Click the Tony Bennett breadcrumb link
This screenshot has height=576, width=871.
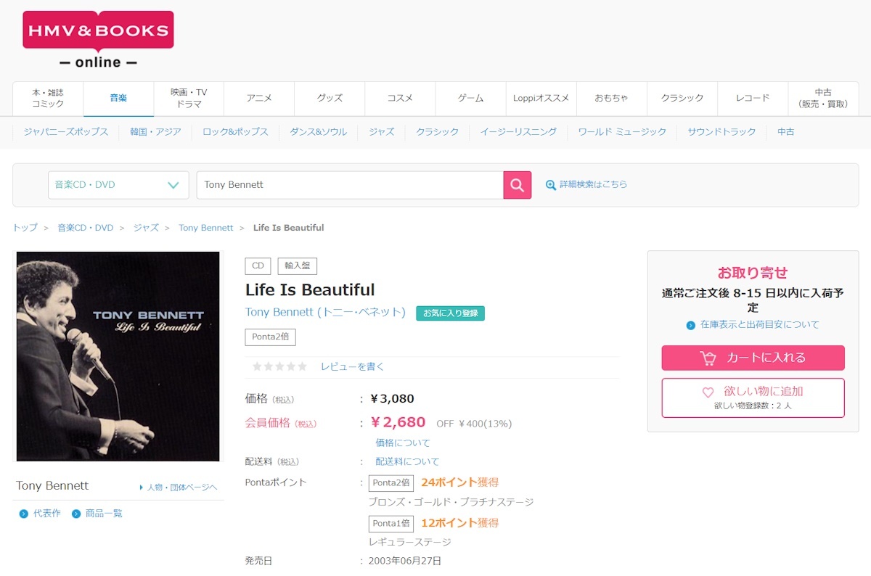point(205,227)
